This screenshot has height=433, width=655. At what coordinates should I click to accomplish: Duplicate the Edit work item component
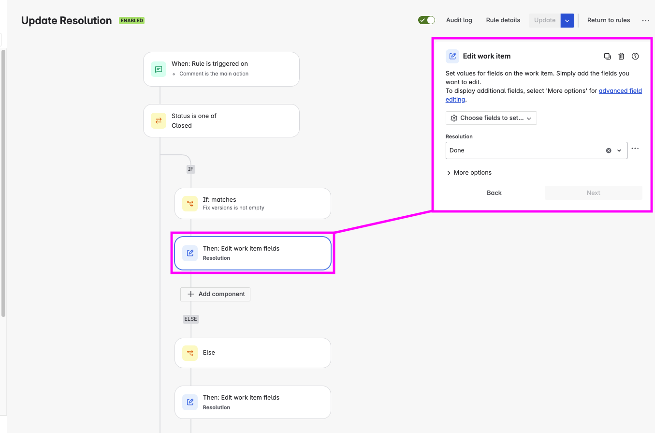(x=608, y=56)
